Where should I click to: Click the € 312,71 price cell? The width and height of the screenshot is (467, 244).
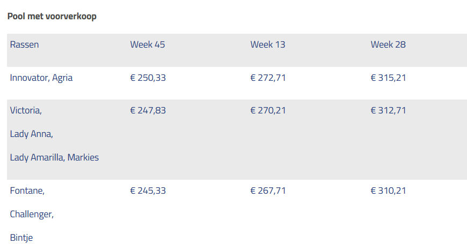click(x=389, y=110)
